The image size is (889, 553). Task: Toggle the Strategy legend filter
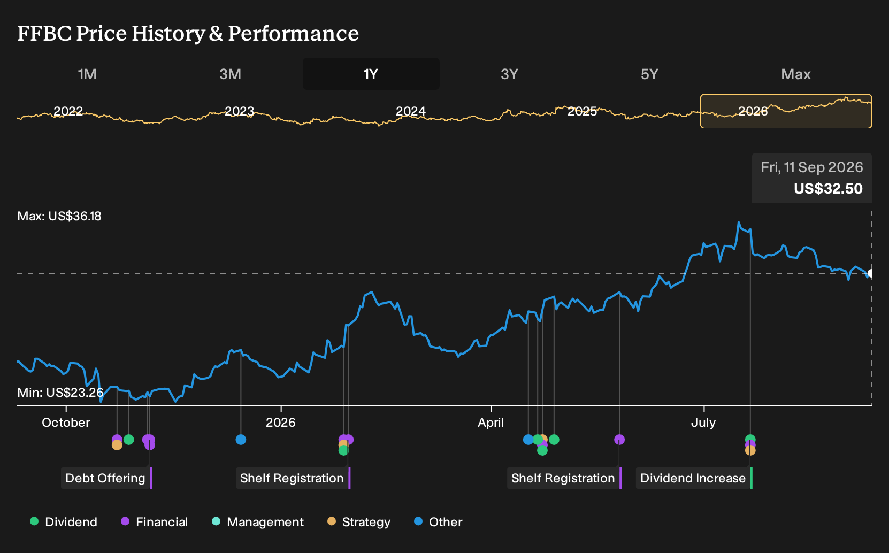tap(359, 522)
